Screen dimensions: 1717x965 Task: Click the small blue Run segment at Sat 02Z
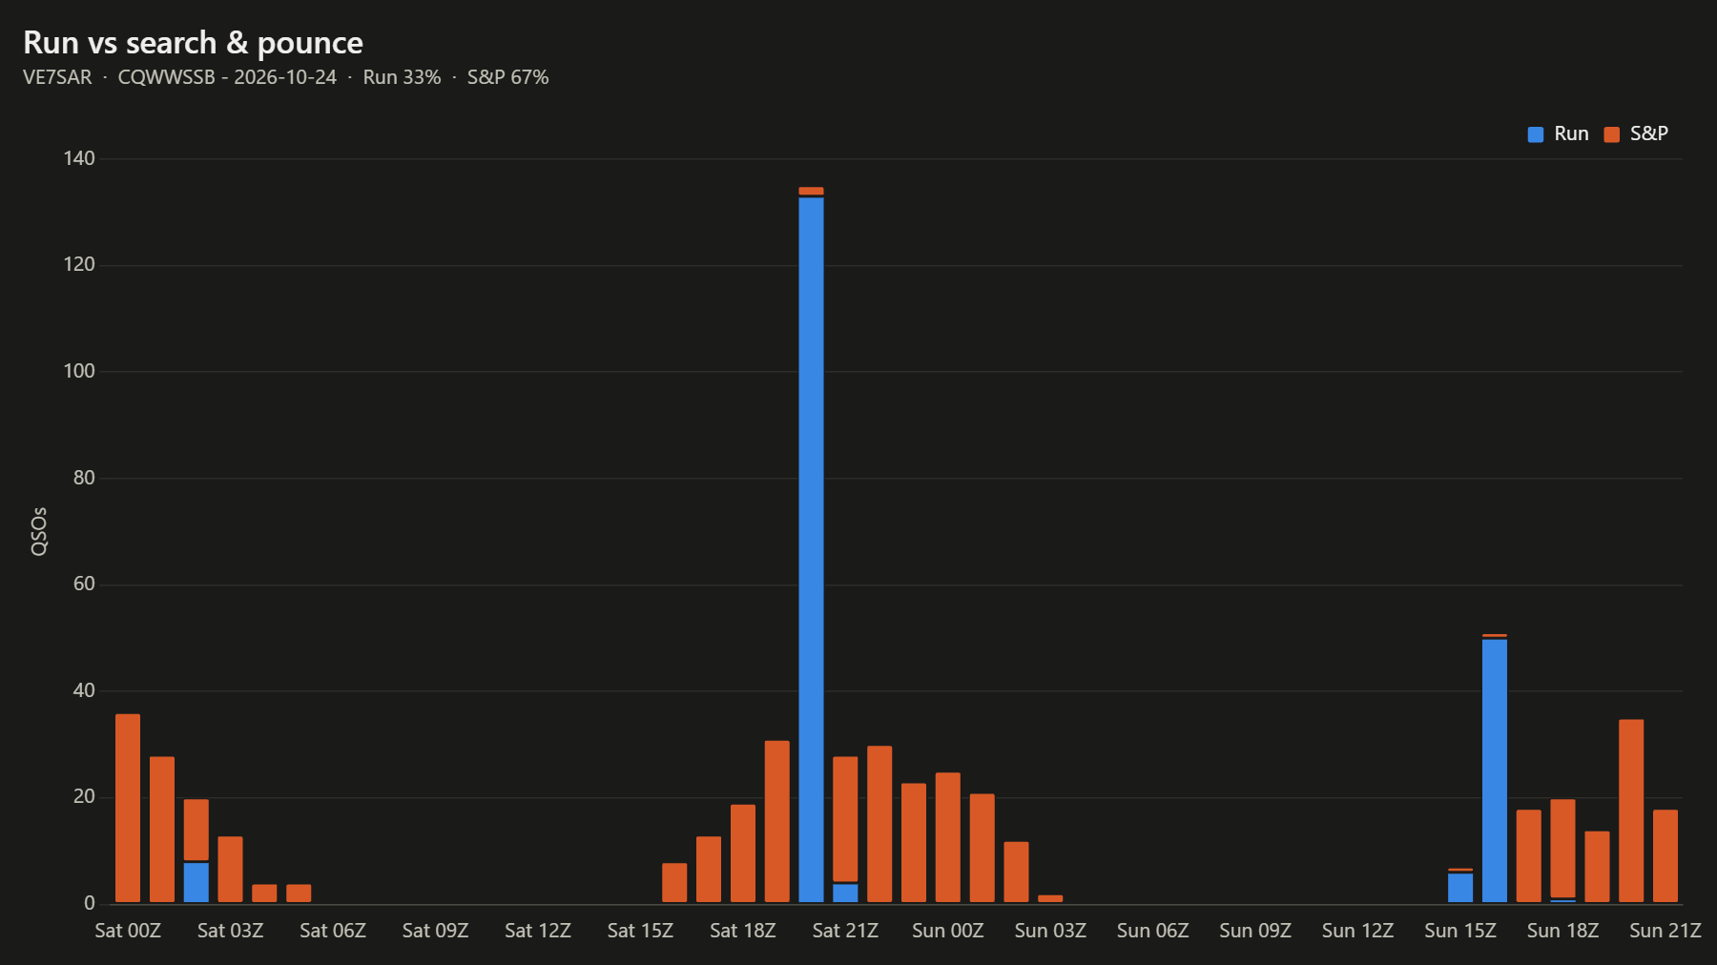click(197, 882)
